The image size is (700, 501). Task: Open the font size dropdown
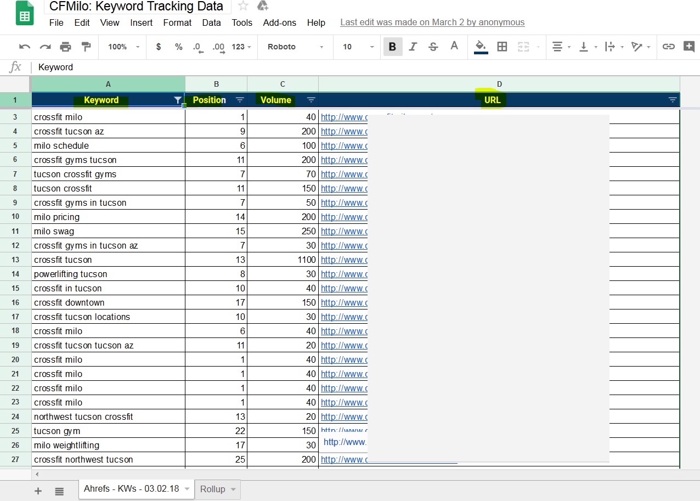pyautogui.click(x=358, y=47)
